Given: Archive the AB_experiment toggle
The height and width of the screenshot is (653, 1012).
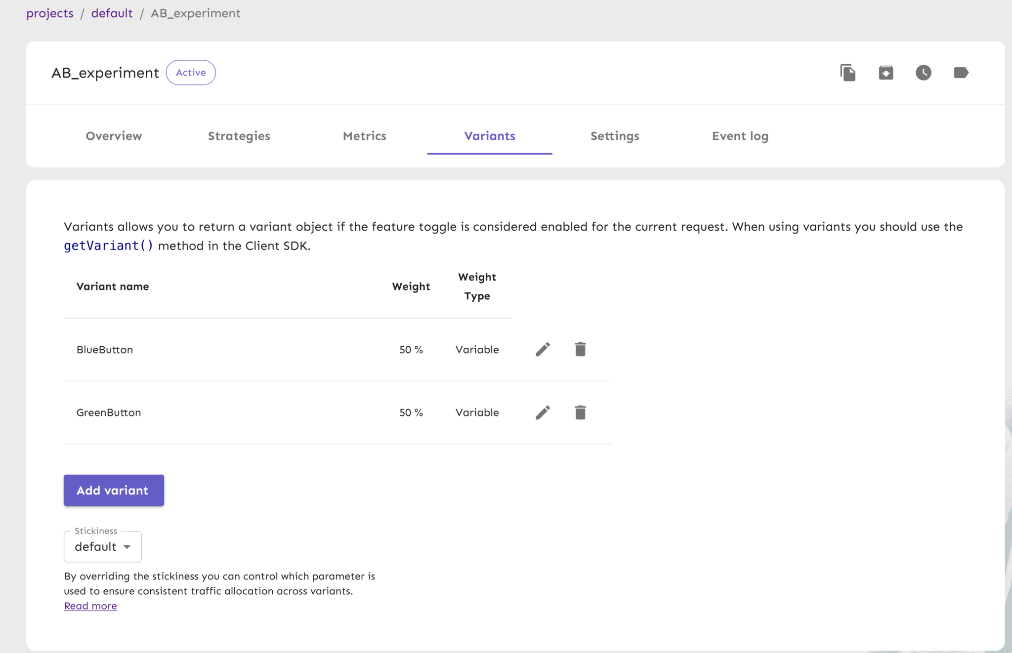Looking at the screenshot, I should [x=885, y=72].
